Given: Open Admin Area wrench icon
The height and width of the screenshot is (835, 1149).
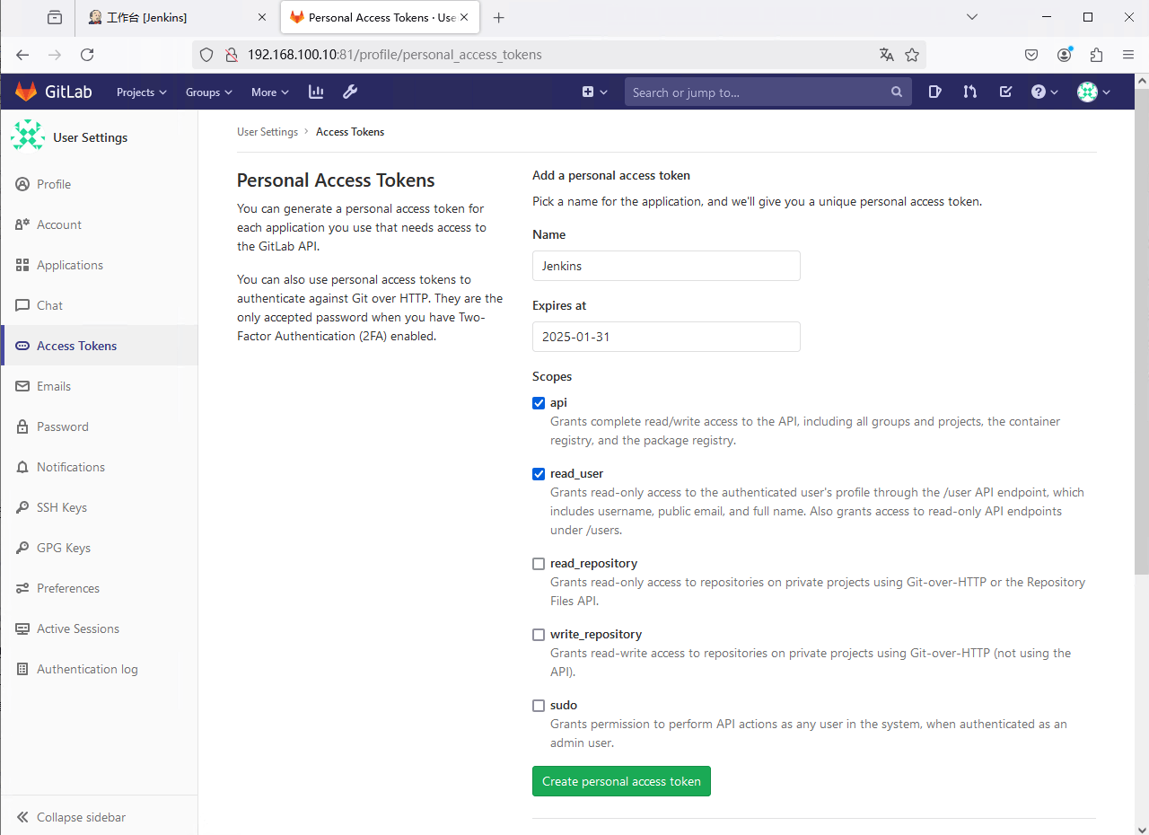Looking at the screenshot, I should (350, 92).
